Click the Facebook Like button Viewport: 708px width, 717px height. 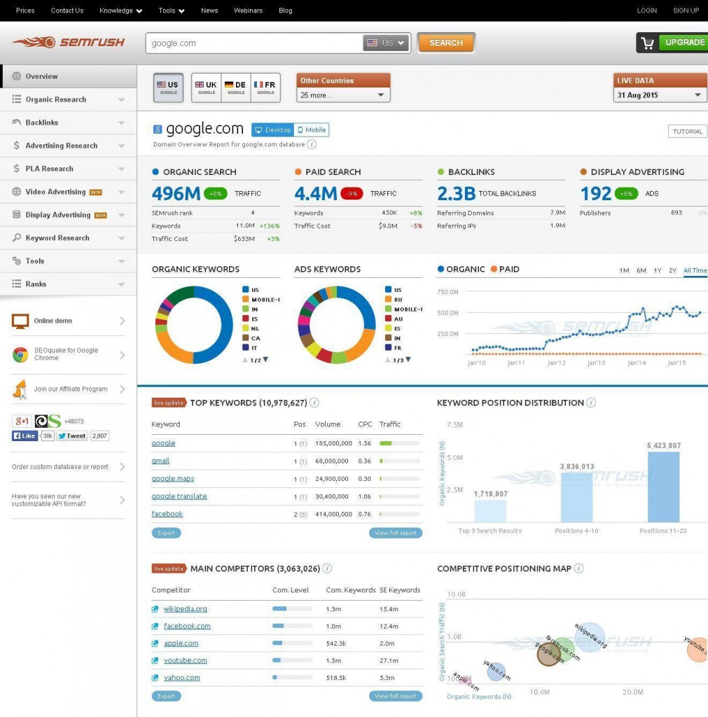tap(25, 436)
